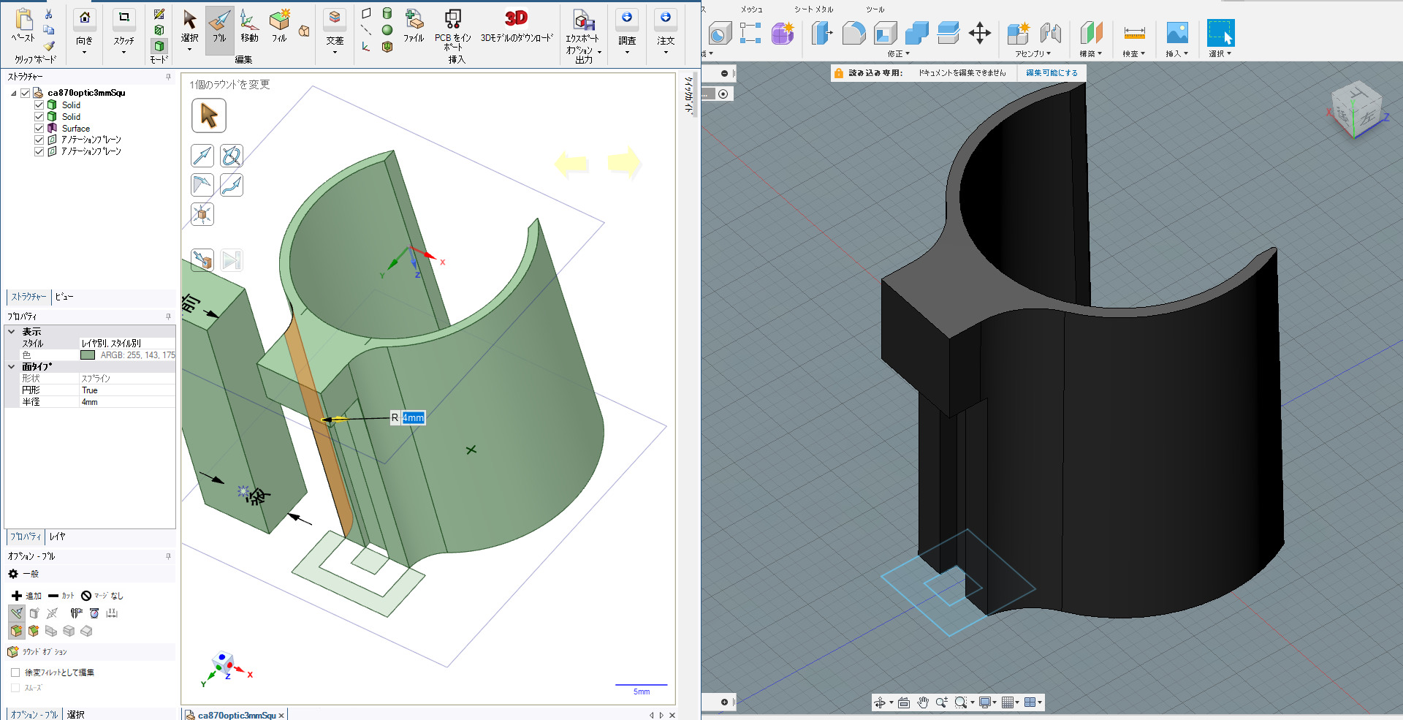Select the プル (Pull) tool in ribbon
Viewport: 1403px width, 720px height.
coord(219,26)
